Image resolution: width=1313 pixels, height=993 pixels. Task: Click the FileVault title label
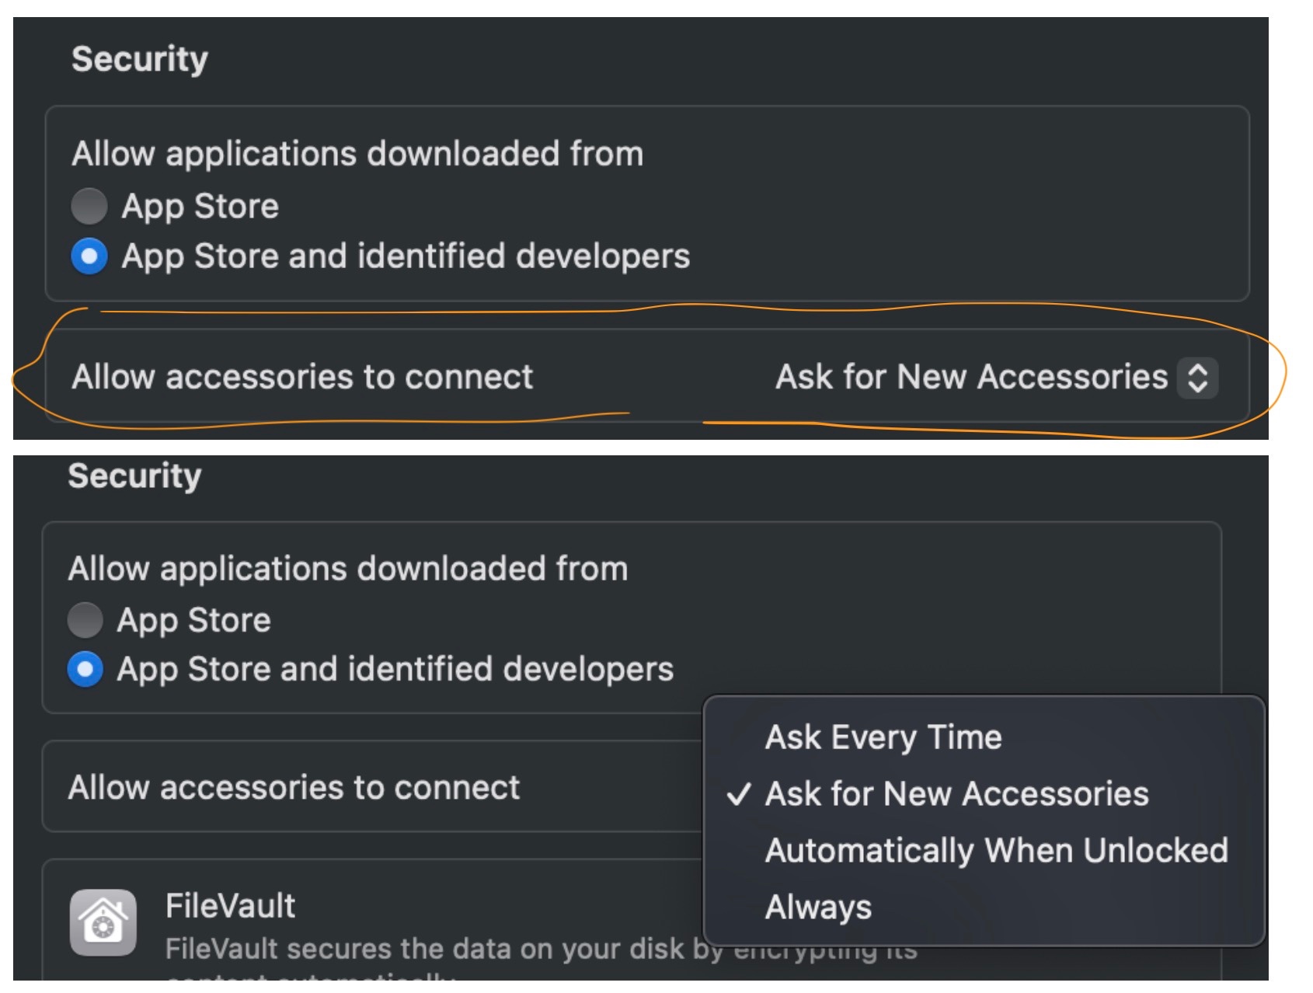click(230, 906)
